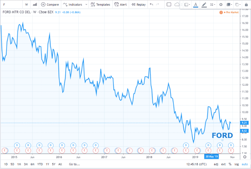Toggle log scale on price axis

[237, 164]
